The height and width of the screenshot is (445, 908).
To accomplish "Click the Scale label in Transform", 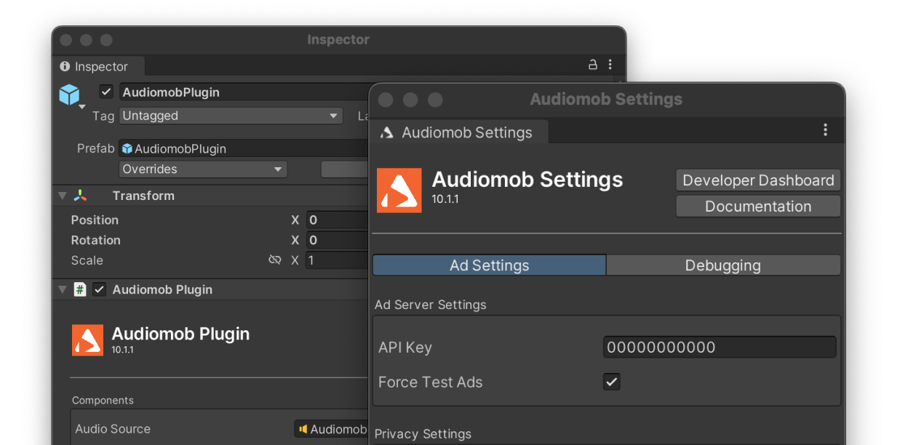I will [87, 260].
